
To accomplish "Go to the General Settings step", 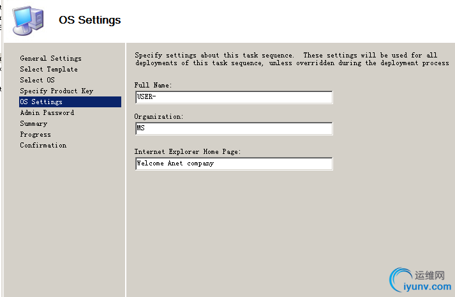I will [50, 58].
